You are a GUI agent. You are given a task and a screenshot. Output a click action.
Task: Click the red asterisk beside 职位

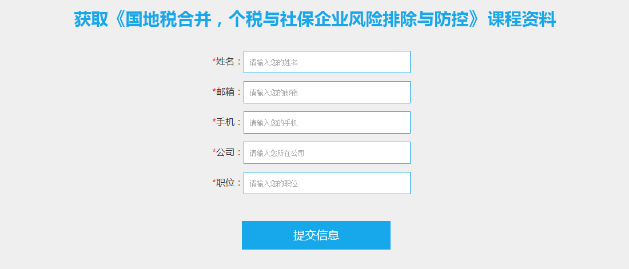(214, 182)
